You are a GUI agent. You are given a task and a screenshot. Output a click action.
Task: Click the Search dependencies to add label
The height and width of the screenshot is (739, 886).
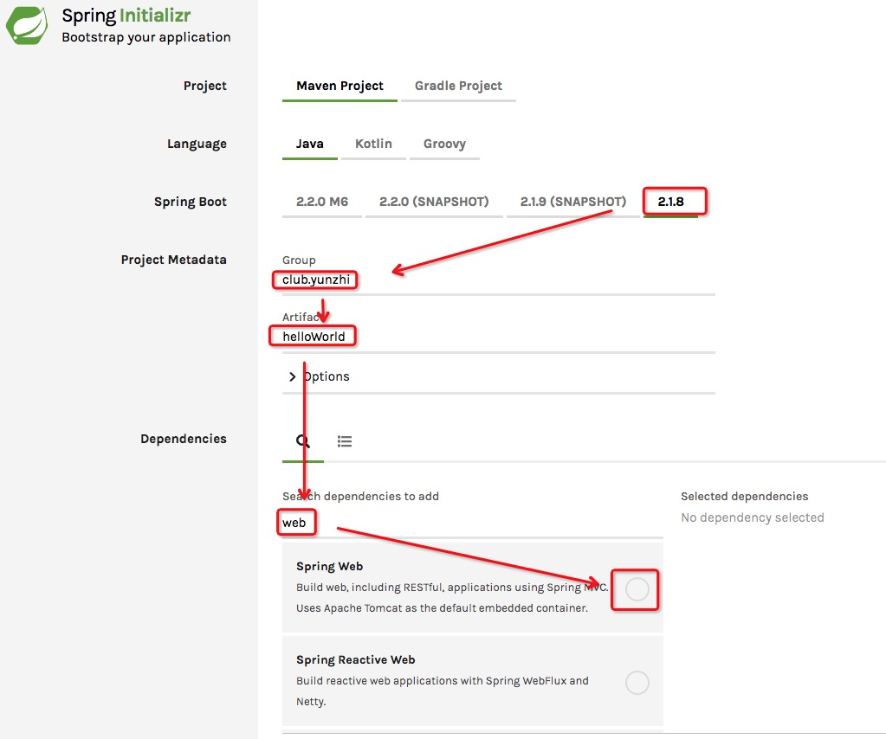click(x=360, y=496)
